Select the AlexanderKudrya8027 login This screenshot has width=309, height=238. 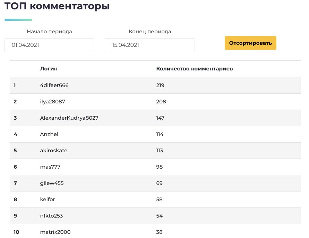69,118
